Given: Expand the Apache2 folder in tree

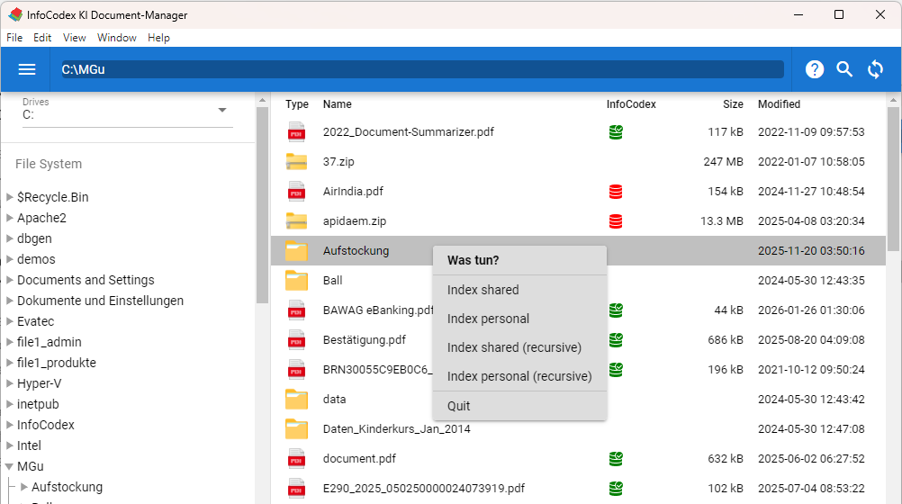Looking at the screenshot, I should (x=9, y=218).
